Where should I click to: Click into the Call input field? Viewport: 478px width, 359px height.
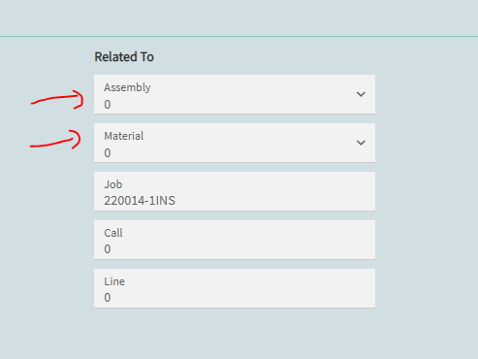[235, 240]
